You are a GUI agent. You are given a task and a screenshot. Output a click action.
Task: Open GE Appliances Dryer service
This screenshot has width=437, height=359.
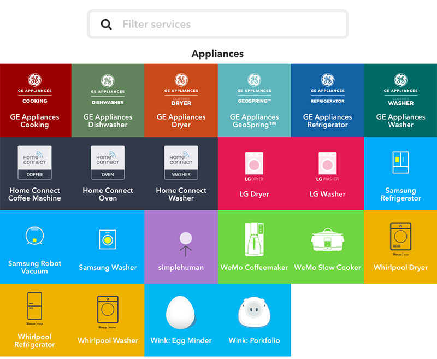181,101
